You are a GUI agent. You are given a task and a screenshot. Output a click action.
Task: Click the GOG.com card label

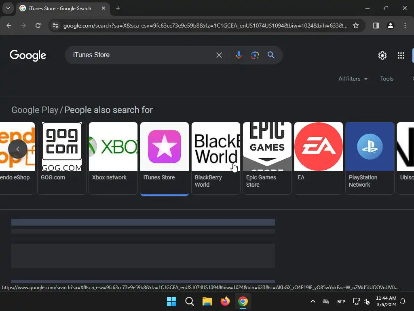(53, 177)
